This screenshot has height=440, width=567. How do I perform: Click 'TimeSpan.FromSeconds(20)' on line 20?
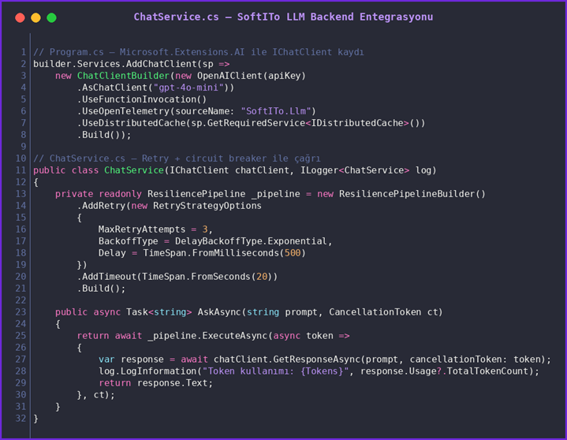pyautogui.click(x=207, y=277)
